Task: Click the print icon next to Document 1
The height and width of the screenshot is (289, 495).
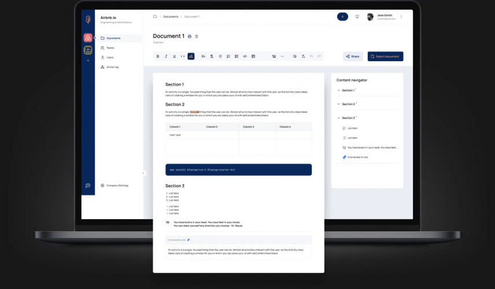Action: [x=190, y=36]
